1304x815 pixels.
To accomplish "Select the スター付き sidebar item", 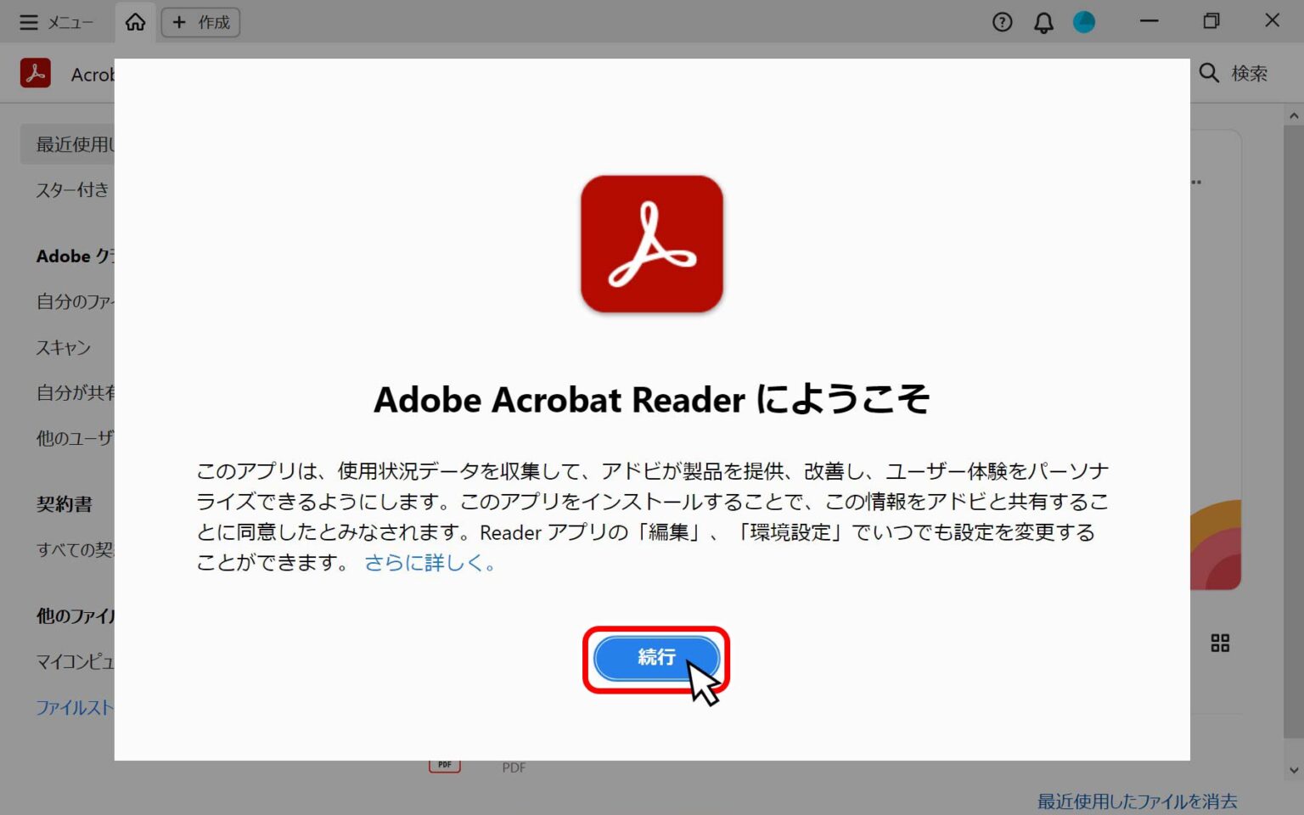I will [71, 189].
